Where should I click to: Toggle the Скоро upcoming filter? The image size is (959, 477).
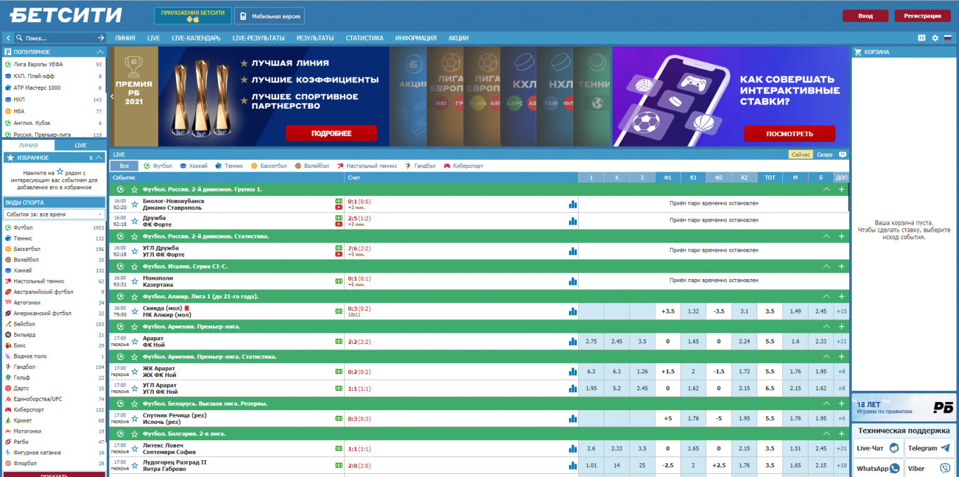(824, 154)
